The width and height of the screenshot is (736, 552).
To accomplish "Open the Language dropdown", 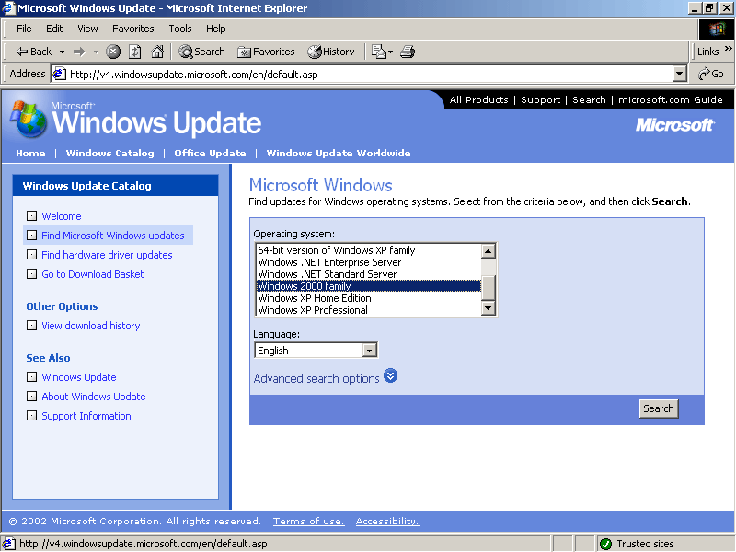I will point(369,351).
